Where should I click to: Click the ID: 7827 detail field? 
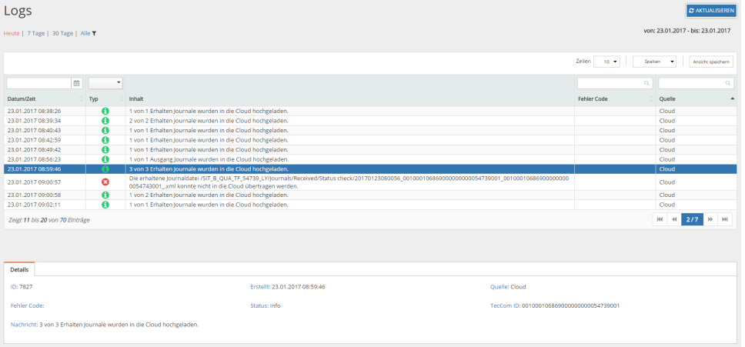(x=22, y=287)
